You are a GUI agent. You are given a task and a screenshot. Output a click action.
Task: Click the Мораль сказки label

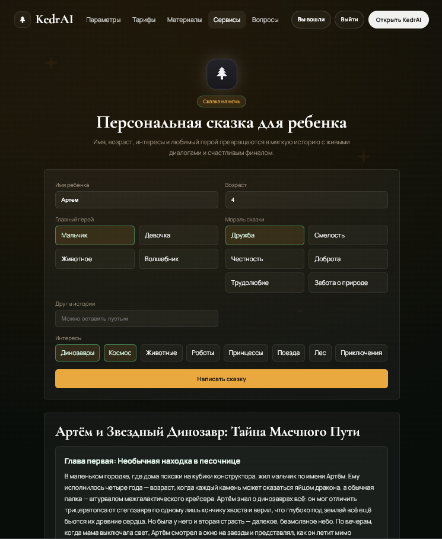(x=244, y=219)
